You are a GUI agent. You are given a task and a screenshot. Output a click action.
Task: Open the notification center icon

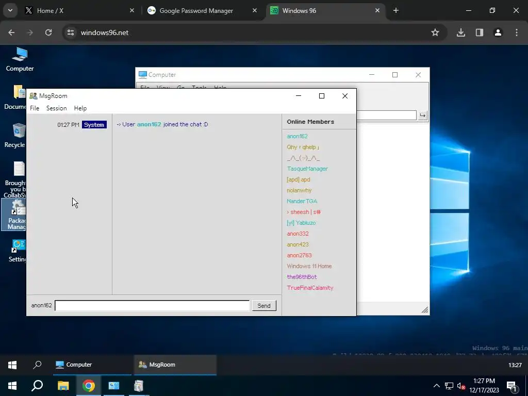click(512, 386)
